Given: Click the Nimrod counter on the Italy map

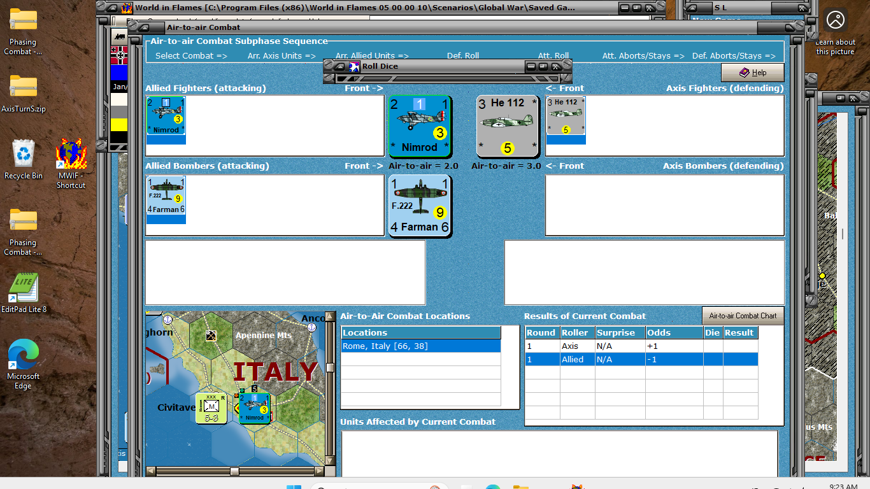Looking at the screenshot, I should [x=254, y=407].
